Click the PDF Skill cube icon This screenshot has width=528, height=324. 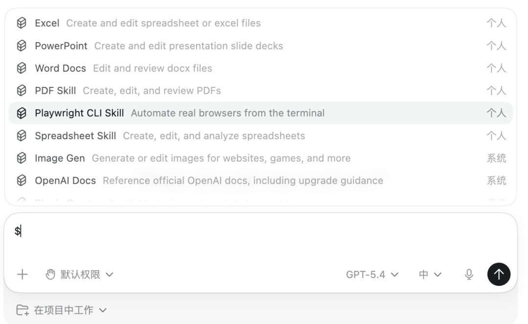click(21, 91)
